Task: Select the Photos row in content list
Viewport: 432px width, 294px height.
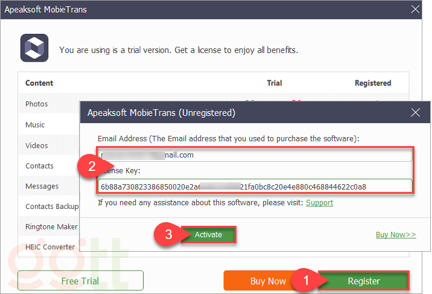Action: 37,104
